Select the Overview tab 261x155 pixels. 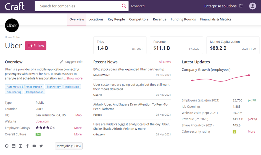77,19
